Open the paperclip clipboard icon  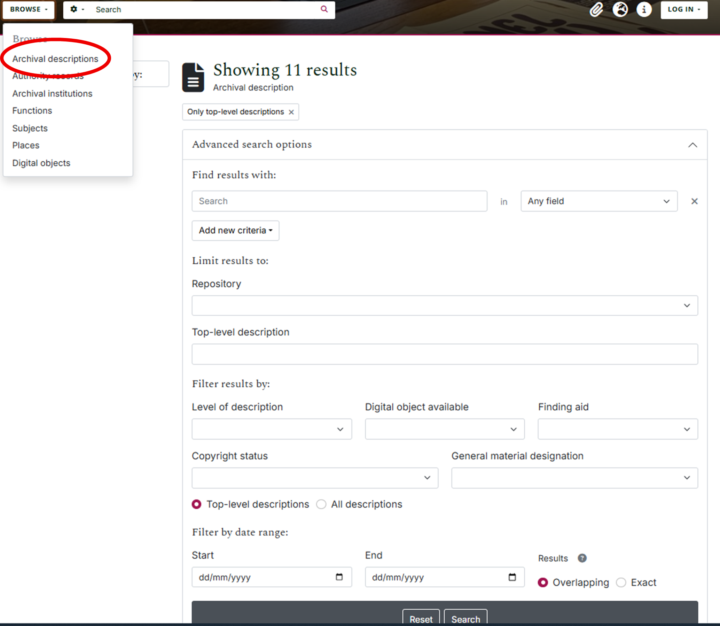[x=596, y=9]
